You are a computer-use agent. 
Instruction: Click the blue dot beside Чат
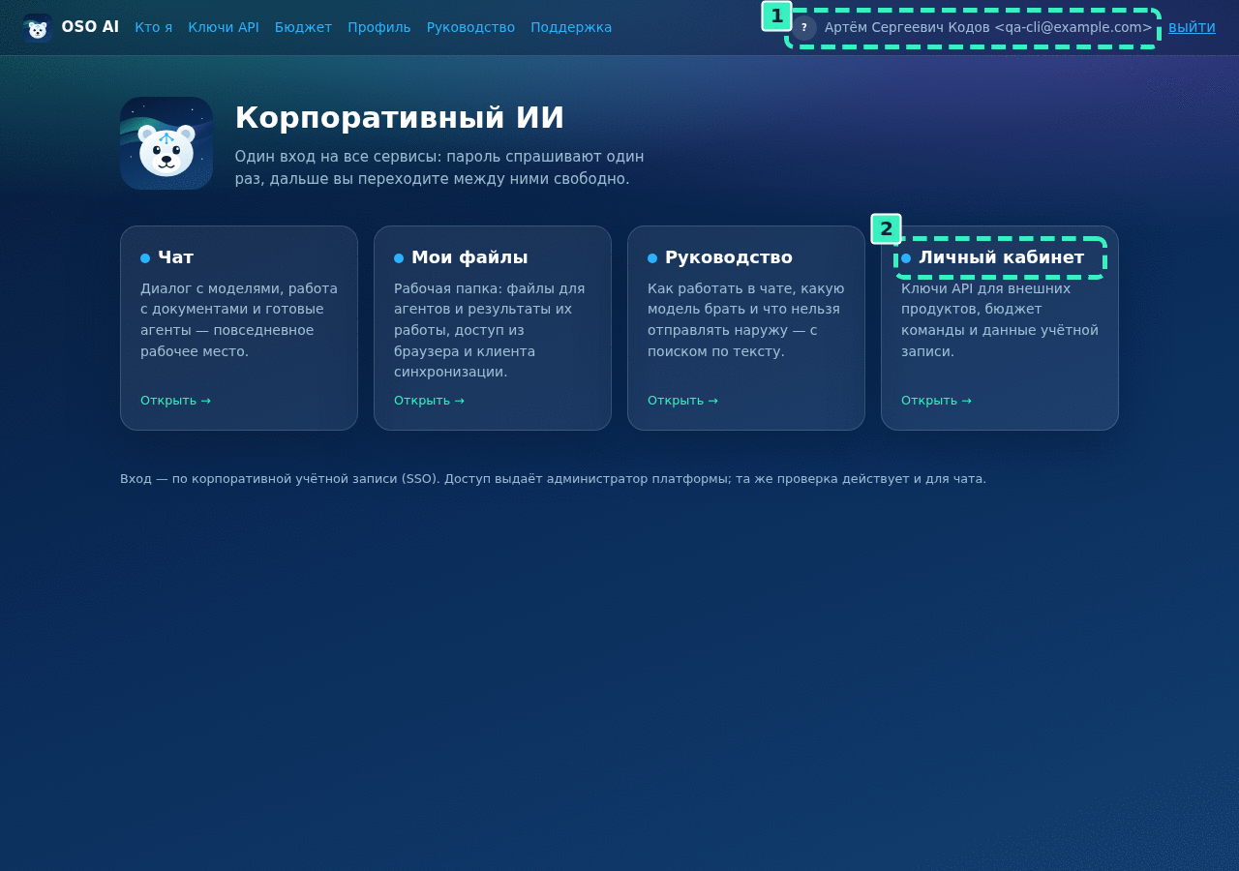[145, 258]
